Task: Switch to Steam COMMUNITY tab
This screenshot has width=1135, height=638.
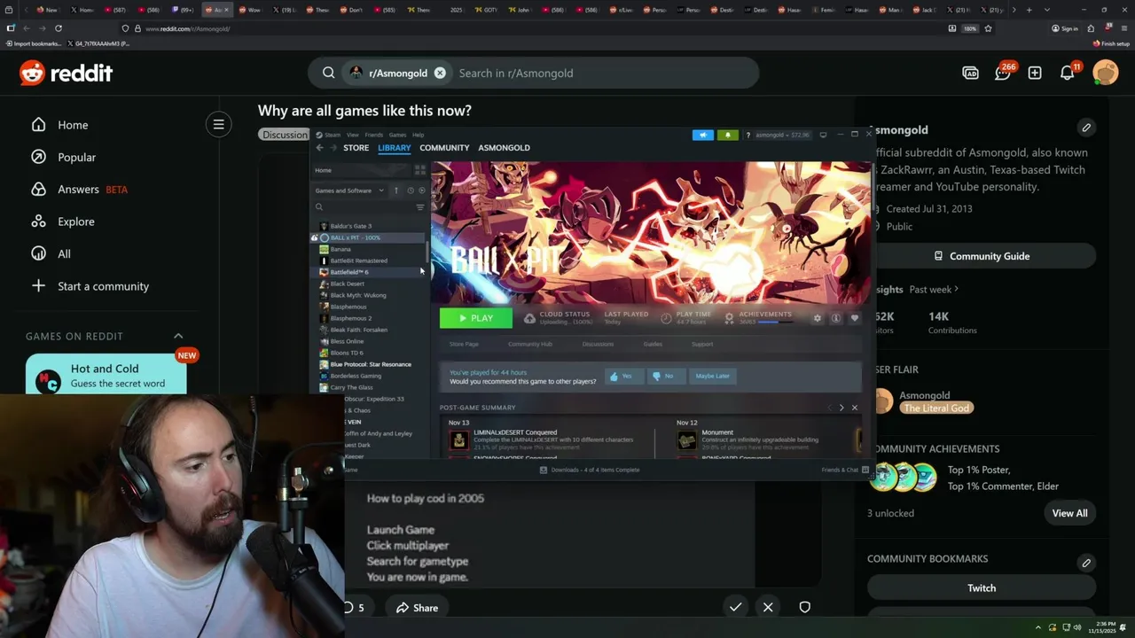Action: [444, 148]
